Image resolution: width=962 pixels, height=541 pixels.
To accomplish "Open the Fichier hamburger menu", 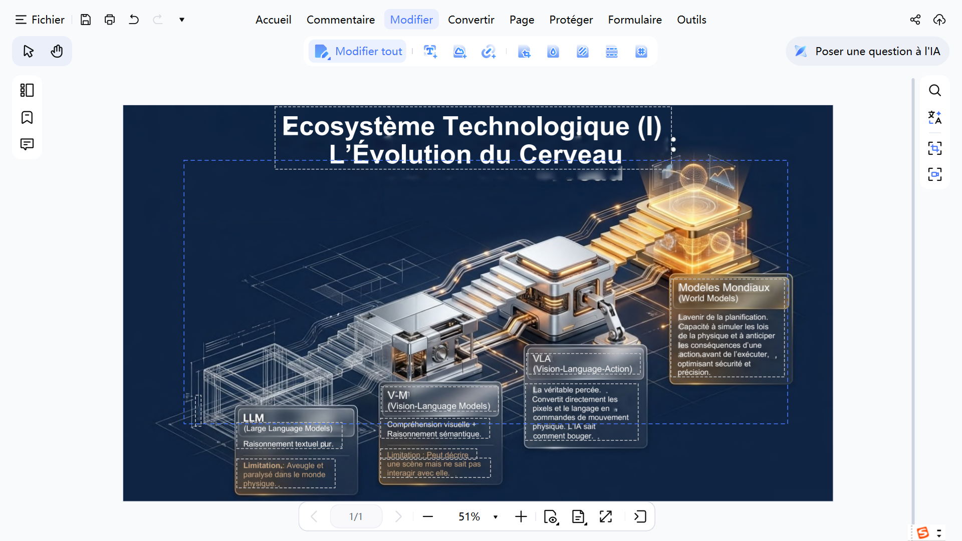I will pyautogui.click(x=40, y=20).
